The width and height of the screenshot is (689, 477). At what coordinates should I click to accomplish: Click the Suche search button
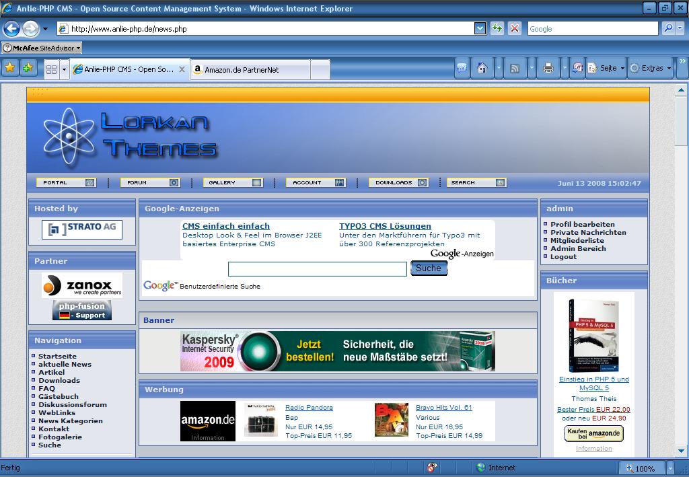pos(429,268)
